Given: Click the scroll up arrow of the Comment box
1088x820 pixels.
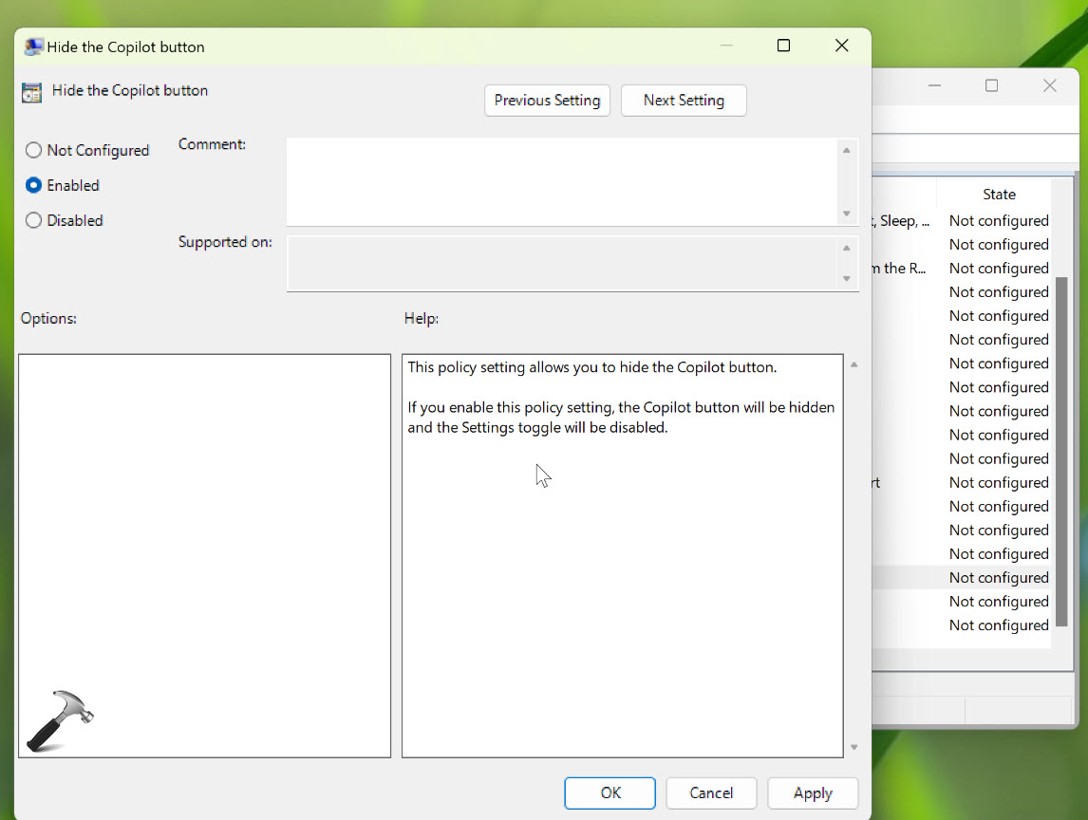Looking at the screenshot, I should [x=846, y=149].
